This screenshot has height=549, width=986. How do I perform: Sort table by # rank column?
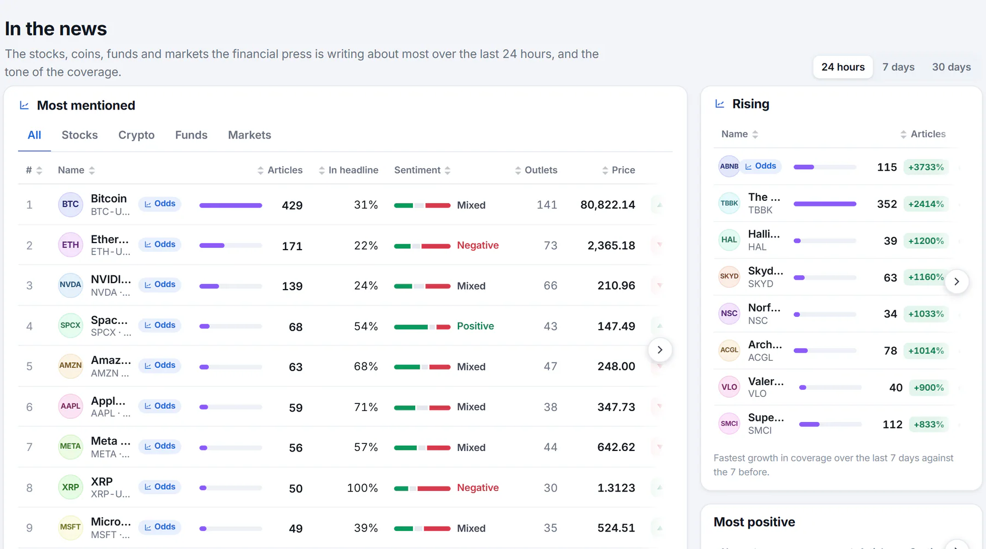click(x=34, y=170)
